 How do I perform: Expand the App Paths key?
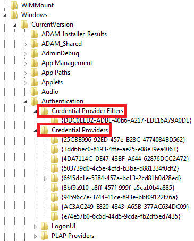(25, 73)
